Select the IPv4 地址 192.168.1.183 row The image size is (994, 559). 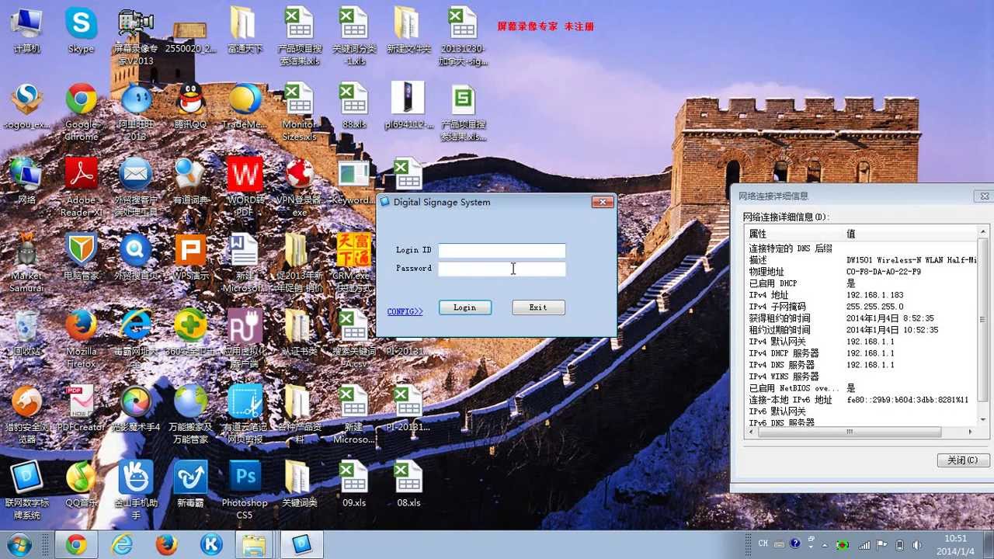(x=861, y=295)
